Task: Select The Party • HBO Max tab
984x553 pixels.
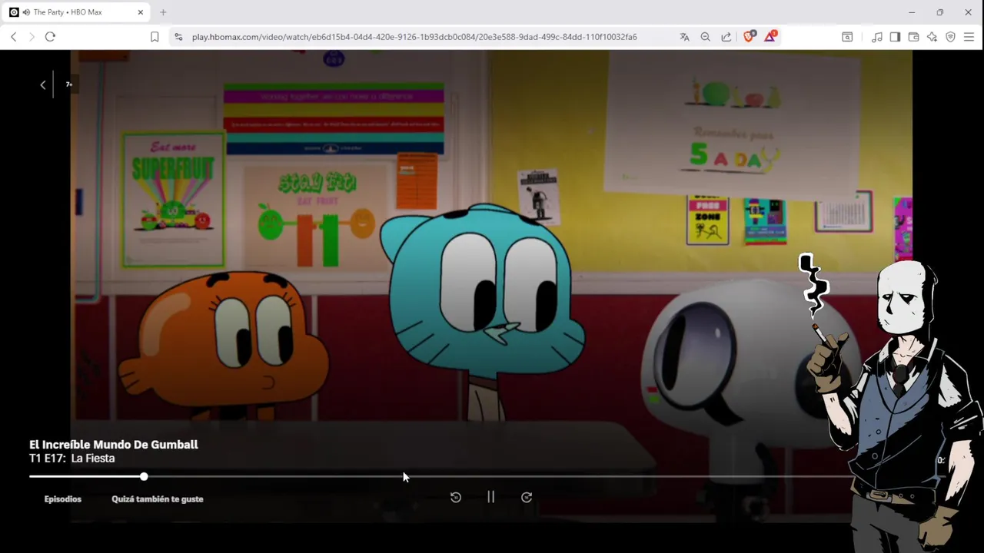Action: [77, 12]
